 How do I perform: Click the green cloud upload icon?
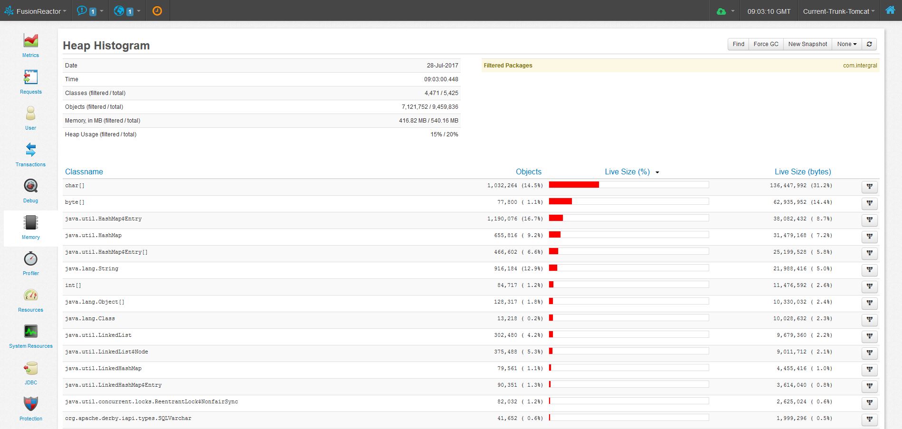[x=722, y=10]
